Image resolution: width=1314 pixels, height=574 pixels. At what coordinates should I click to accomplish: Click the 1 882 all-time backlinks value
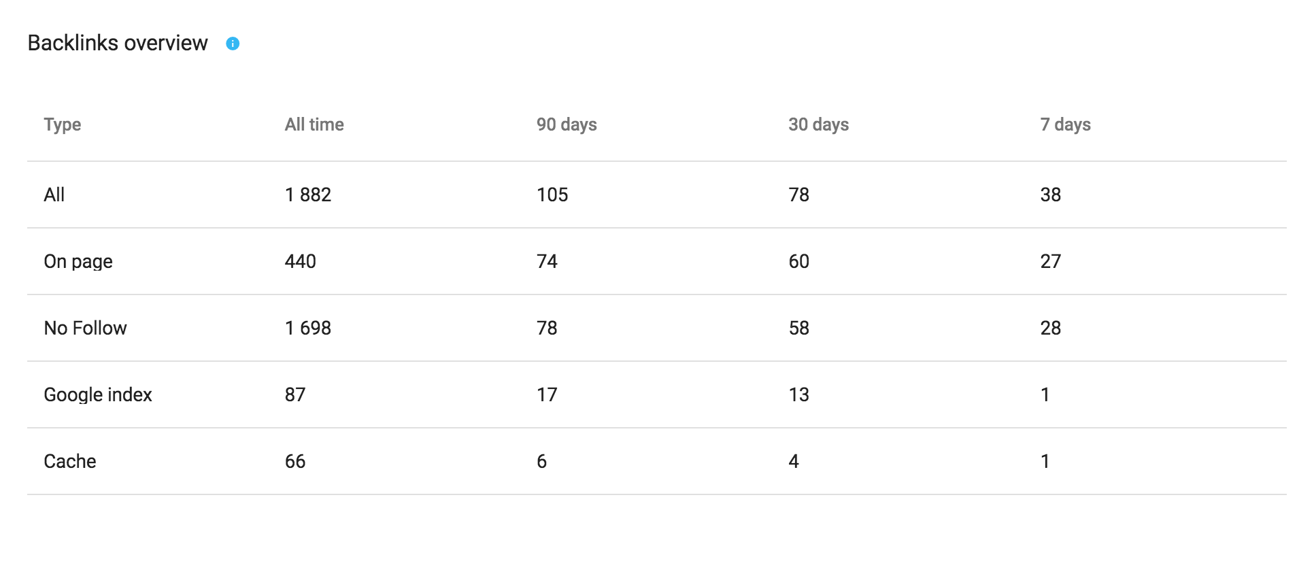pos(308,195)
